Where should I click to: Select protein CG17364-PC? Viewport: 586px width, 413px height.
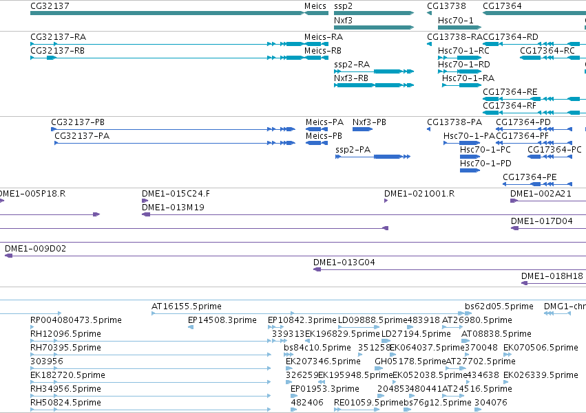tap(554, 150)
